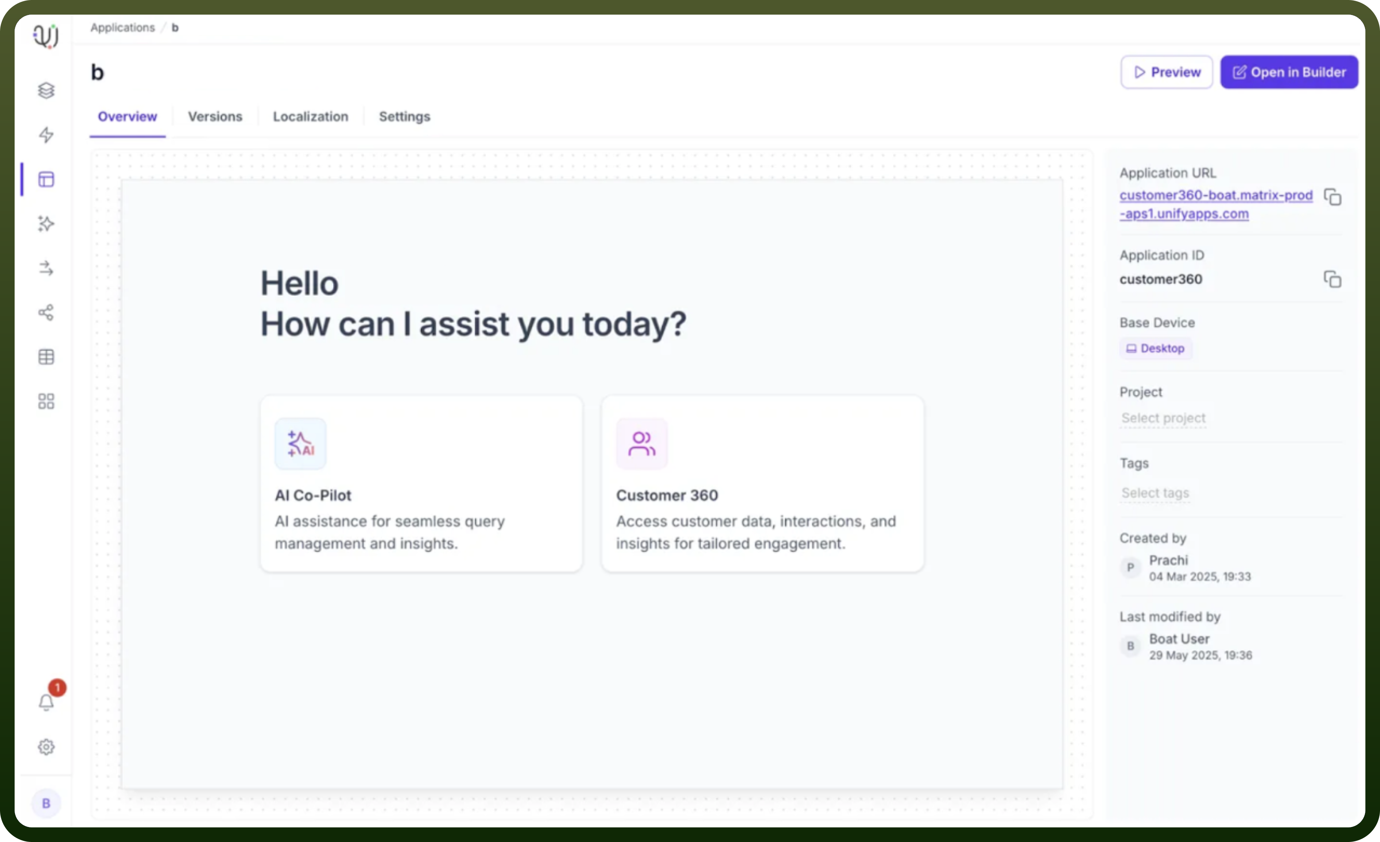Go to the Settings tab
1380x842 pixels.
point(404,117)
